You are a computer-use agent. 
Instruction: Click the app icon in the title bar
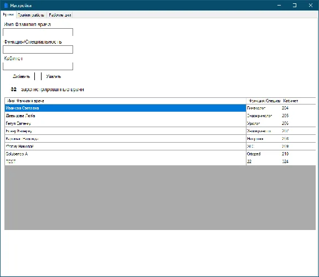6,6
